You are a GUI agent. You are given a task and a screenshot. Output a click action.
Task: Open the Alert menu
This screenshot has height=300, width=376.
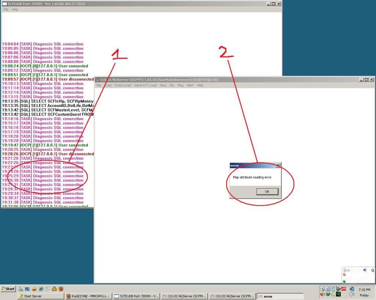[190, 85]
